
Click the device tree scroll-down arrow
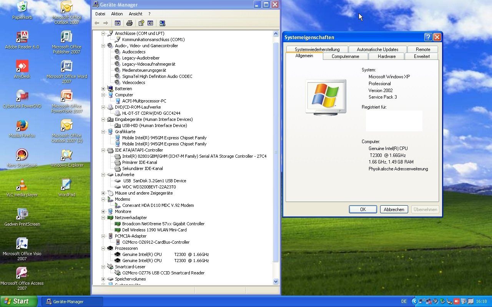(276, 281)
